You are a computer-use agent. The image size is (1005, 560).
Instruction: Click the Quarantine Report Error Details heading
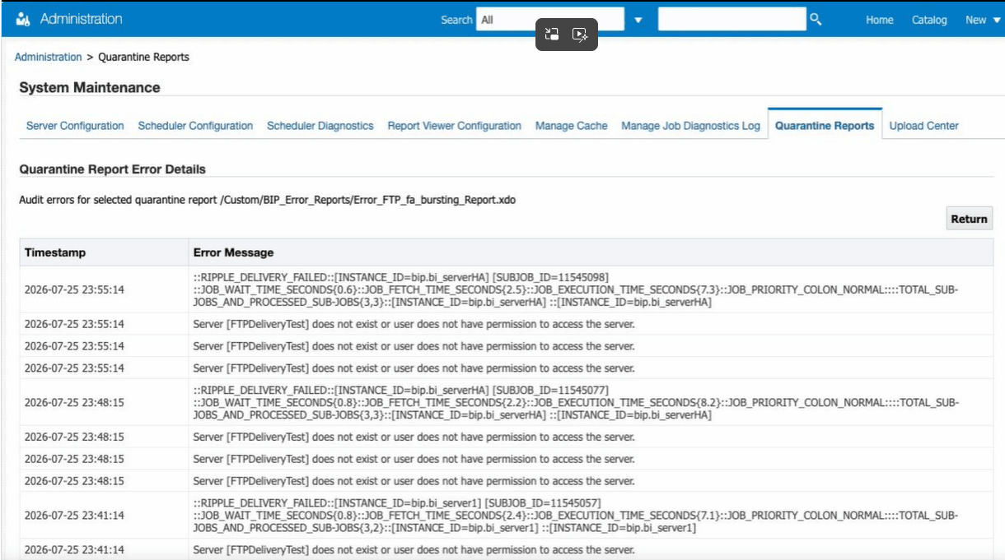[x=112, y=169]
